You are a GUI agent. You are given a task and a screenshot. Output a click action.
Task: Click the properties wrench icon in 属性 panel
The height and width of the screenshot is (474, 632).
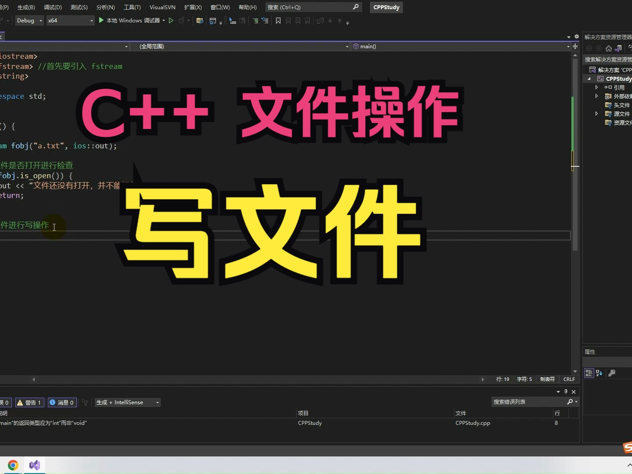[612, 373]
